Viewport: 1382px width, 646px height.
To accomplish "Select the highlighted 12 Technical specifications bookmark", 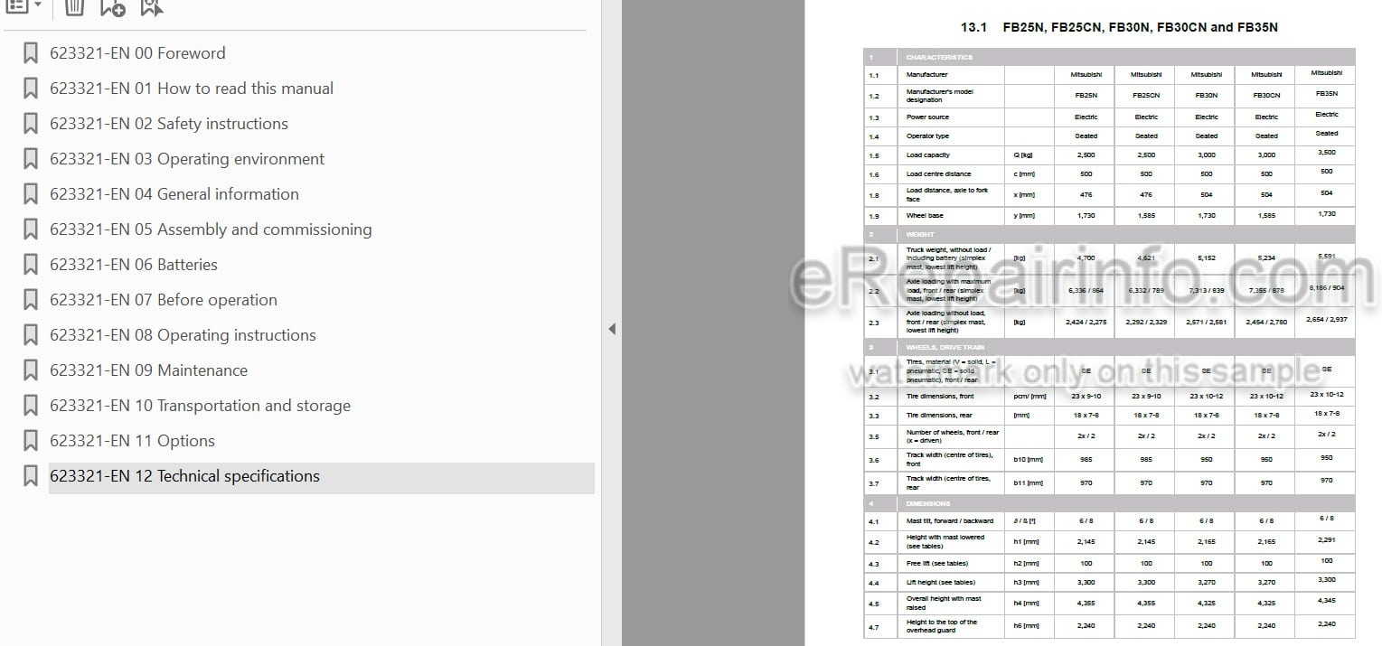I will tap(322, 476).
